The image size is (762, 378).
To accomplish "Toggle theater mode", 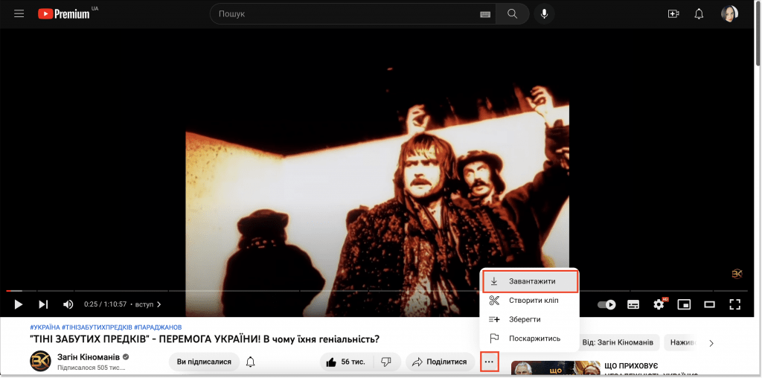I will click(709, 304).
